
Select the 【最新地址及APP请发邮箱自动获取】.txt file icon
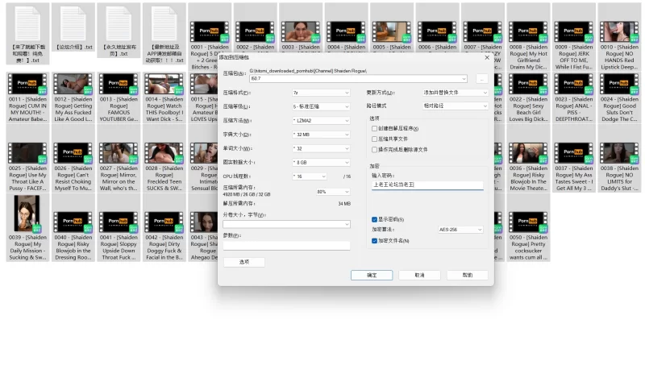click(164, 24)
